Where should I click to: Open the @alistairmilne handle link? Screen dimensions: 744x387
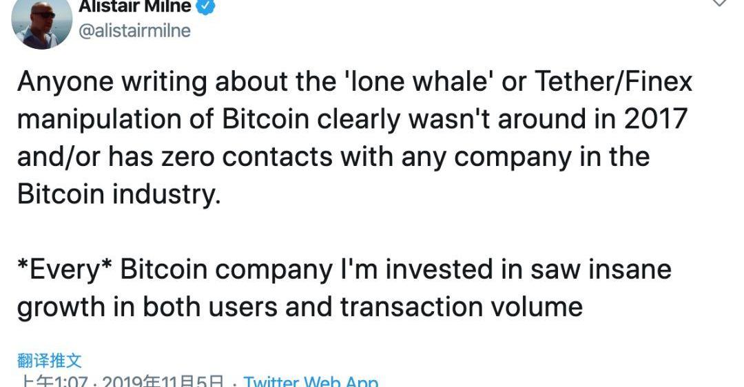click(x=135, y=31)
